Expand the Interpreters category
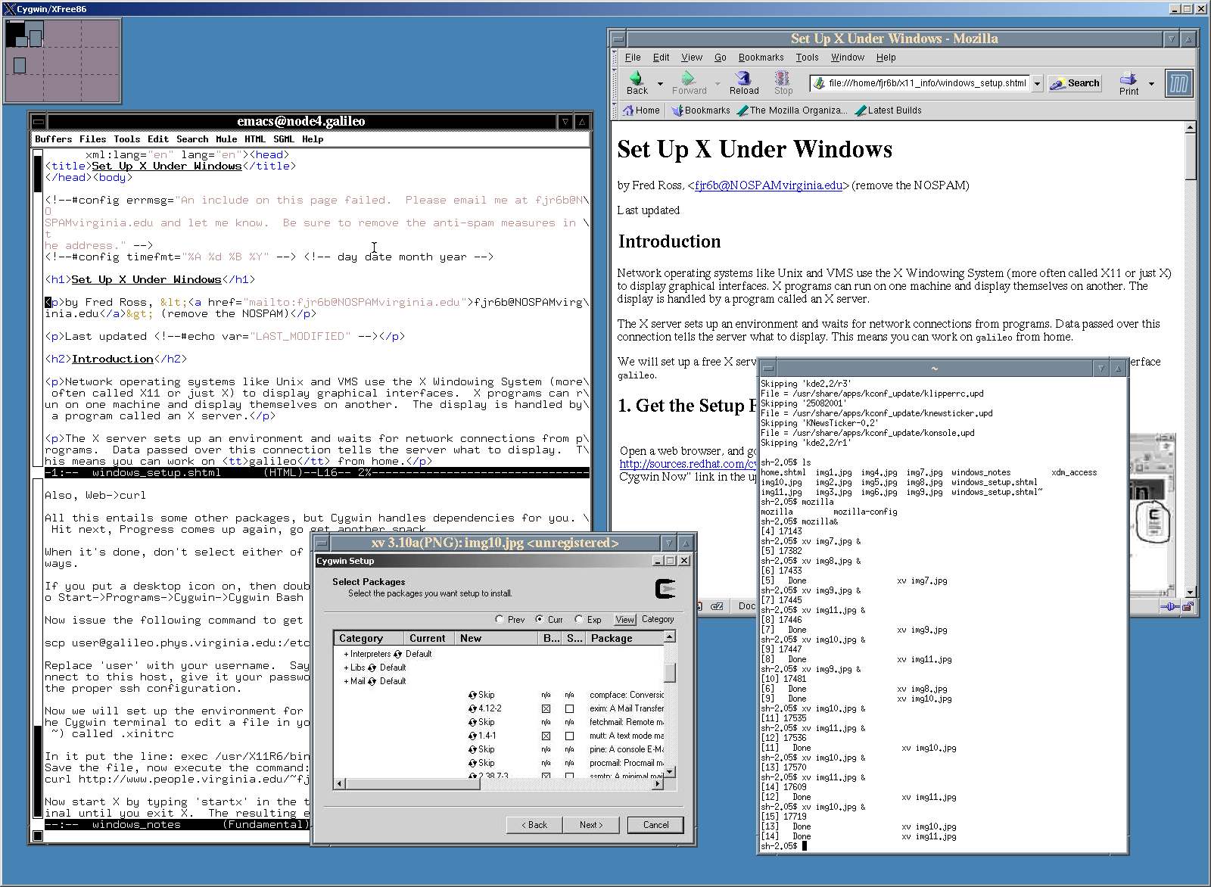This screenshot has height=887, width=1211. pos(346,654)
